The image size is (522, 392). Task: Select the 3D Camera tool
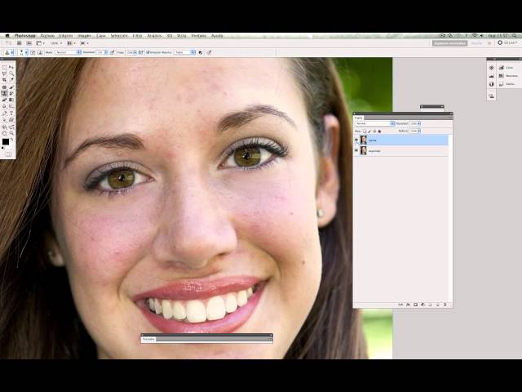pos(11,127)
